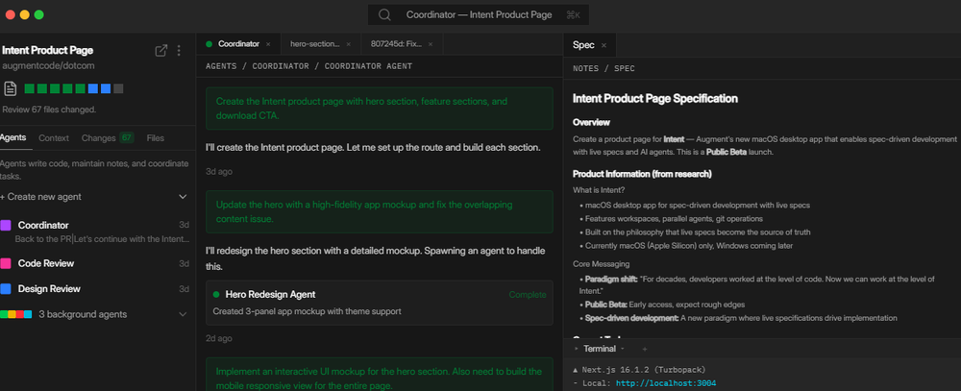Focus the Coordinator — Intent Product Page search field
This screenshot has width=961, height=391.
478,14
